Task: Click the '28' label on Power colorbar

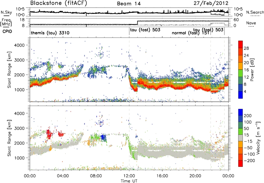Action: (x=246, y=48)
